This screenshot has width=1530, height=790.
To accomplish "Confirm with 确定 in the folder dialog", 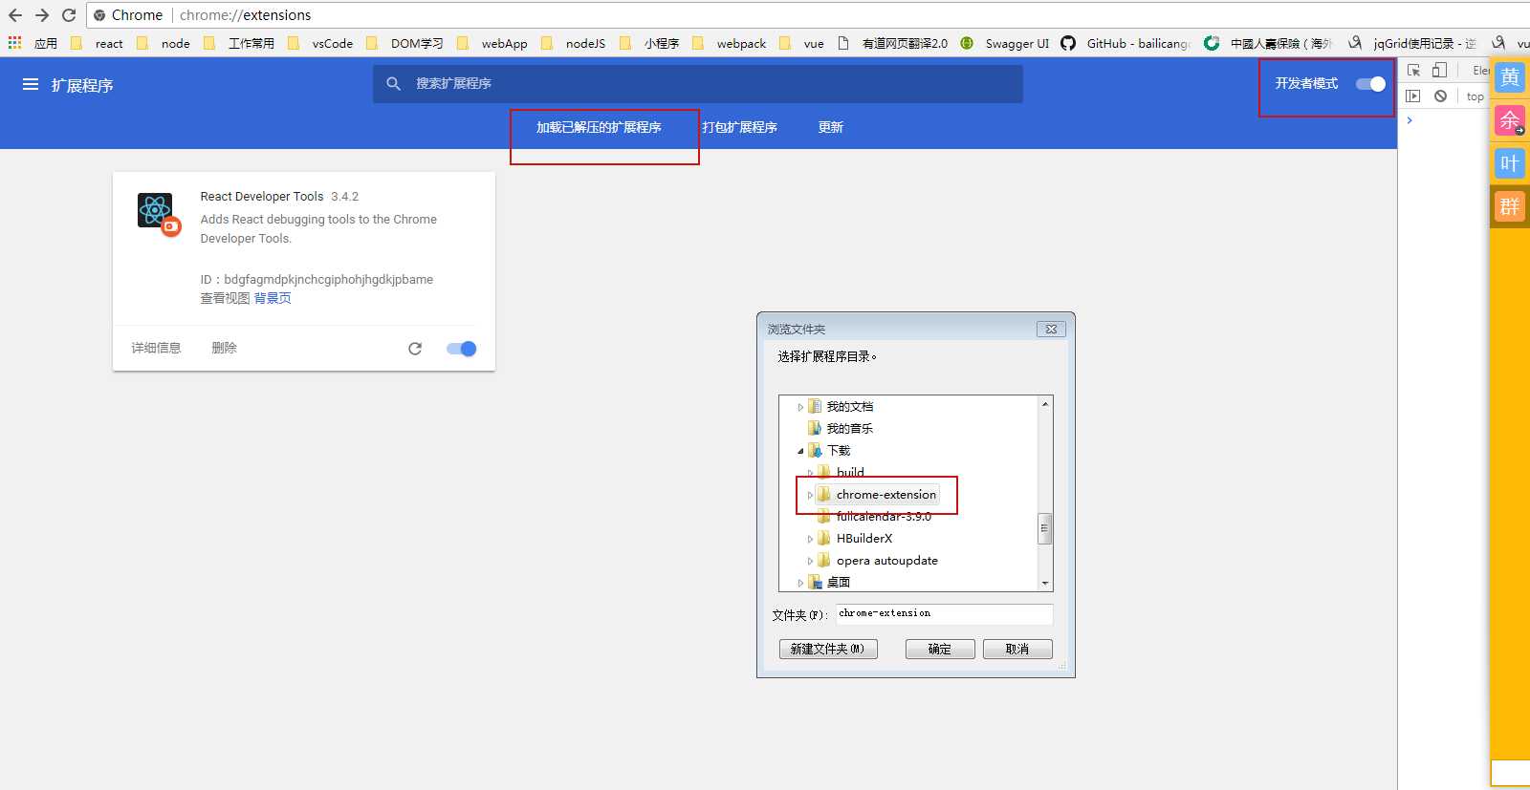I will pyautogui.click(x=940, y=649).
